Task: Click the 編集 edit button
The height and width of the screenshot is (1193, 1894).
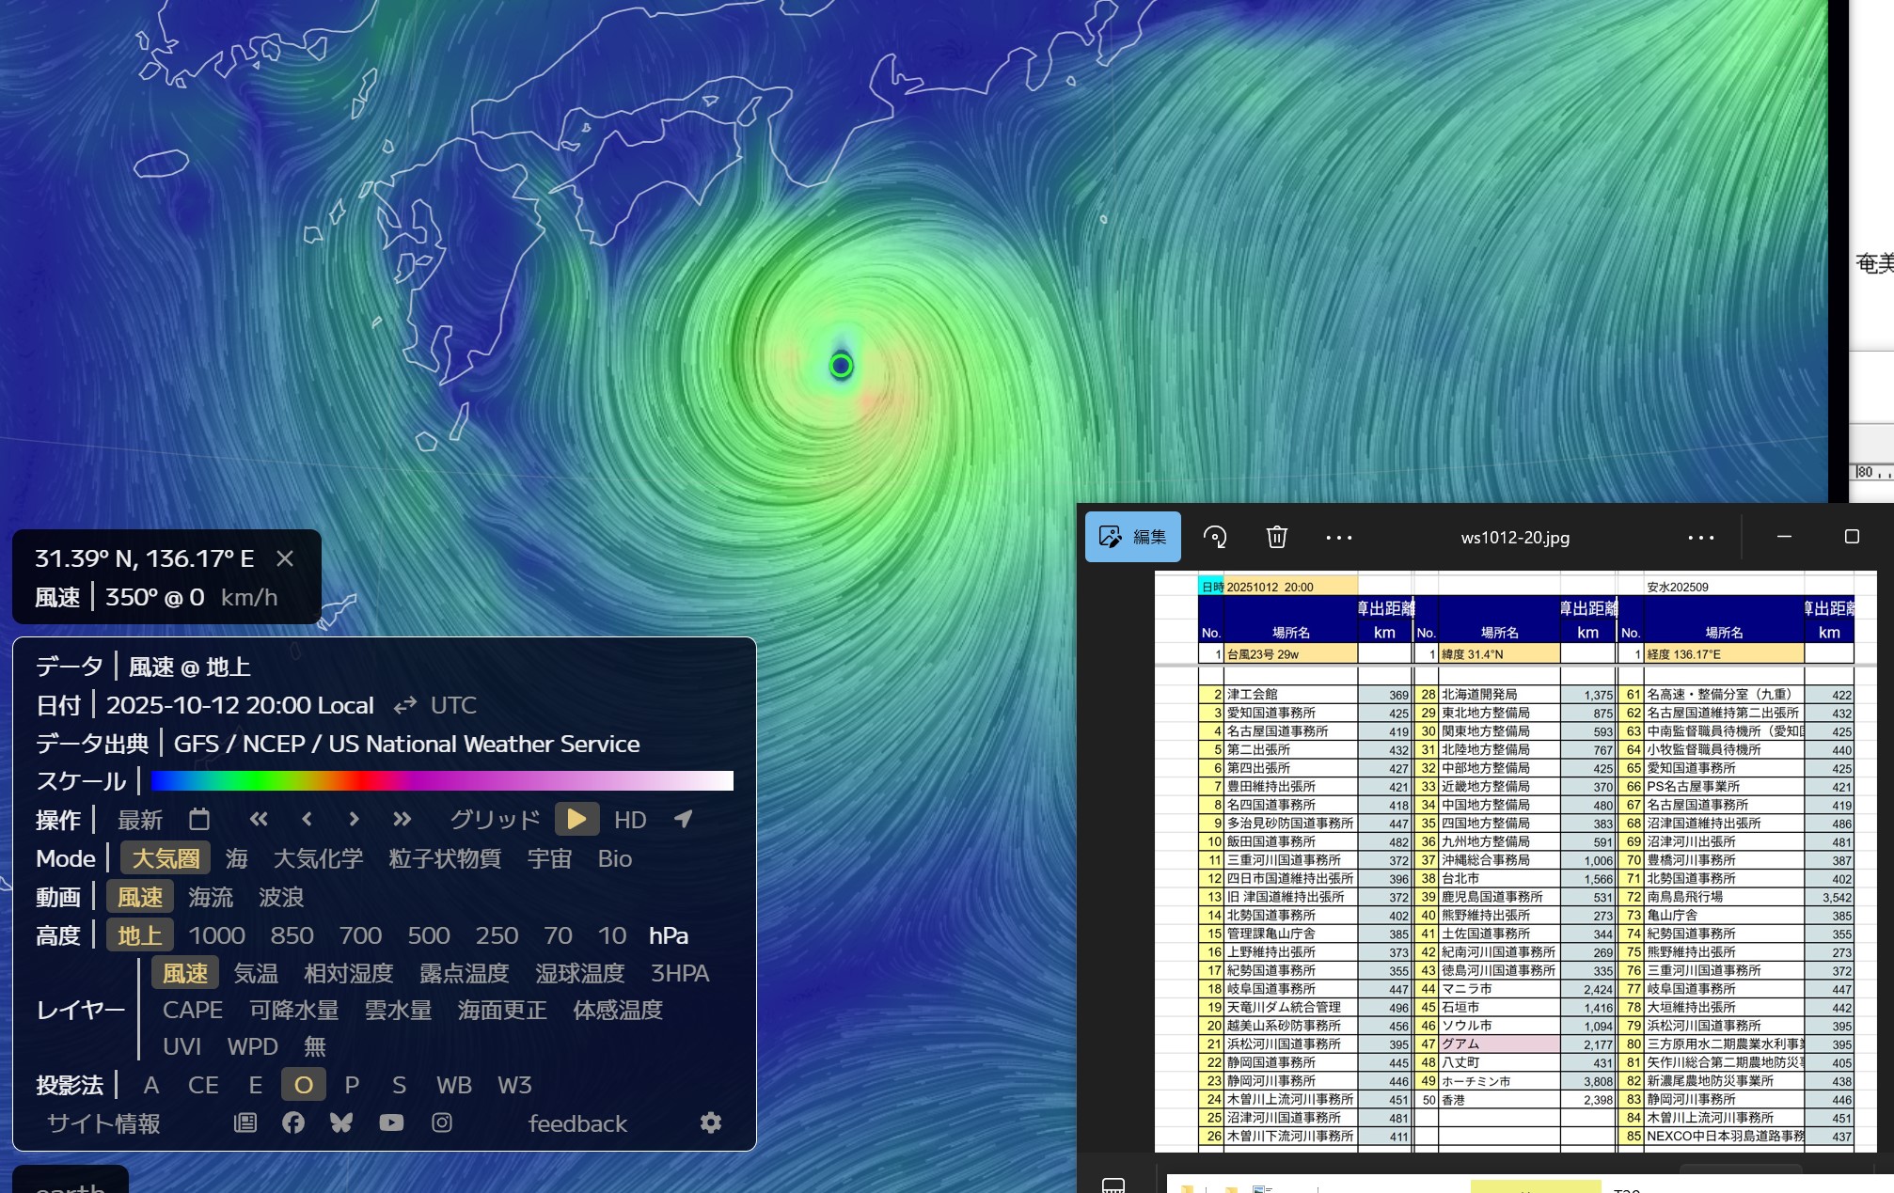Action: coord(1133,537)
